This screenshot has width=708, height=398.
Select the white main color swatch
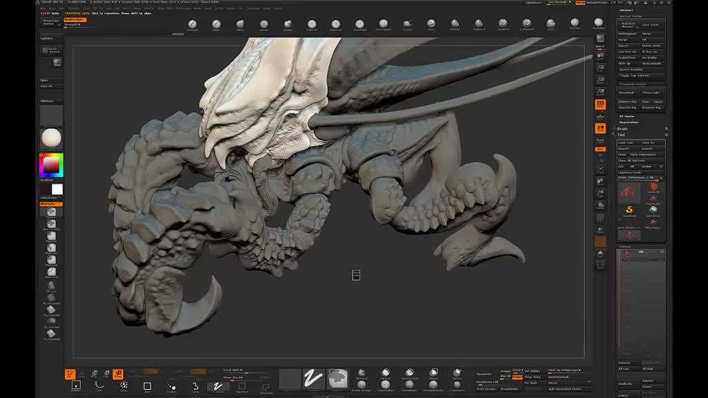click(57, 189)
